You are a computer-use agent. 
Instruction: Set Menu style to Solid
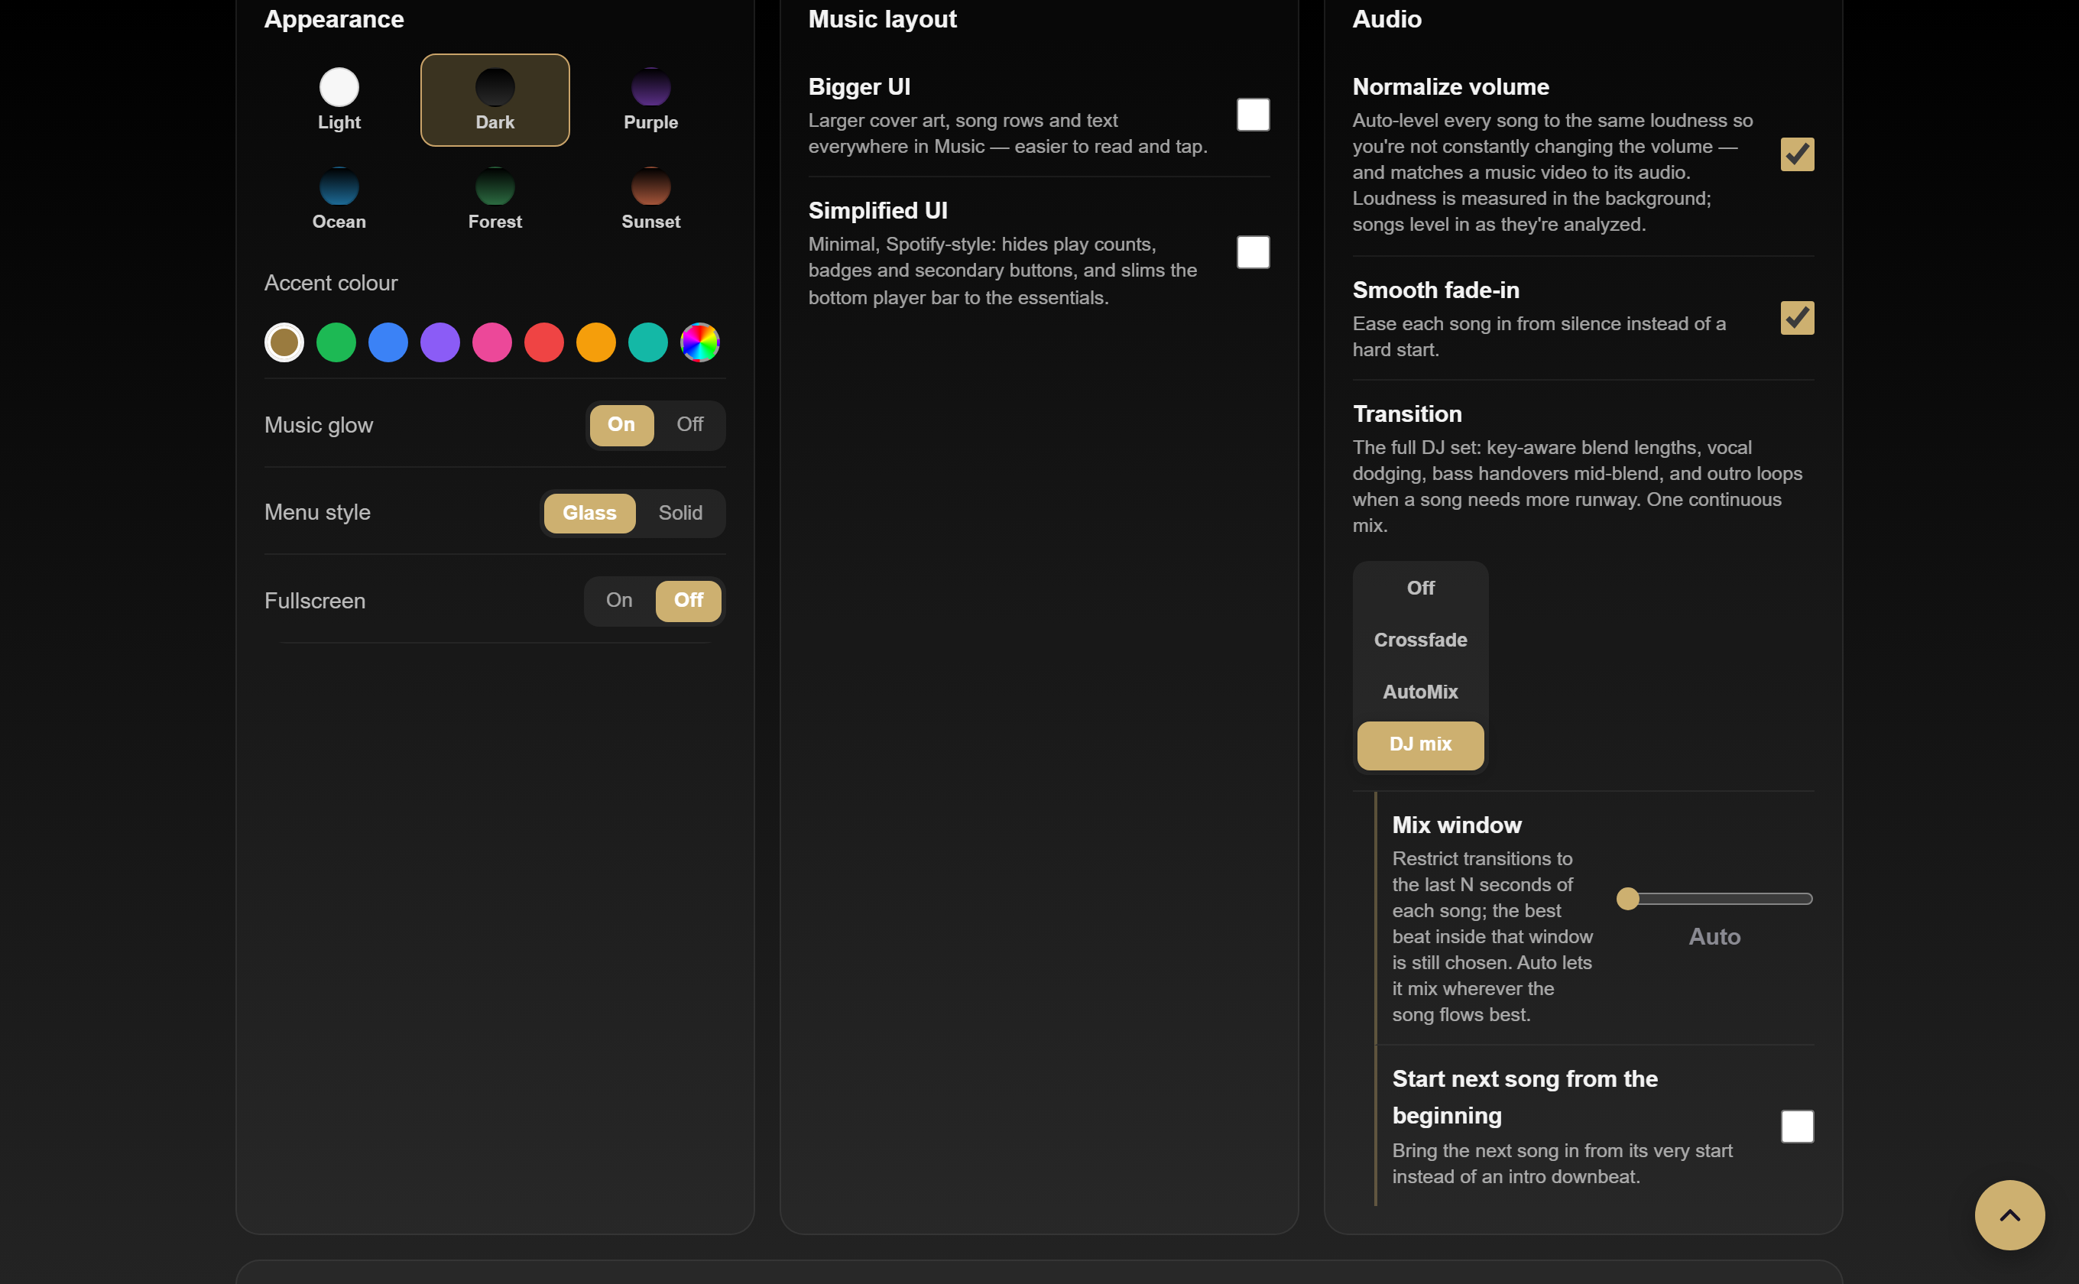tap(680, 514)
